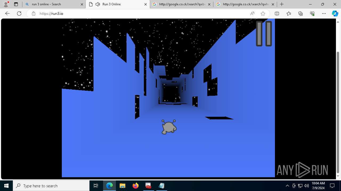Open the Windows Start menu
341x191 pixels.
tap(6, 186)
